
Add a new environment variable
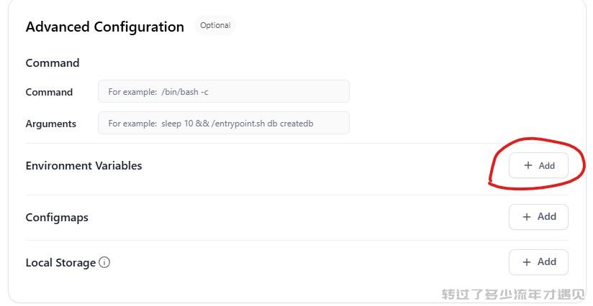pyautogui.click(x=538, y=165)
